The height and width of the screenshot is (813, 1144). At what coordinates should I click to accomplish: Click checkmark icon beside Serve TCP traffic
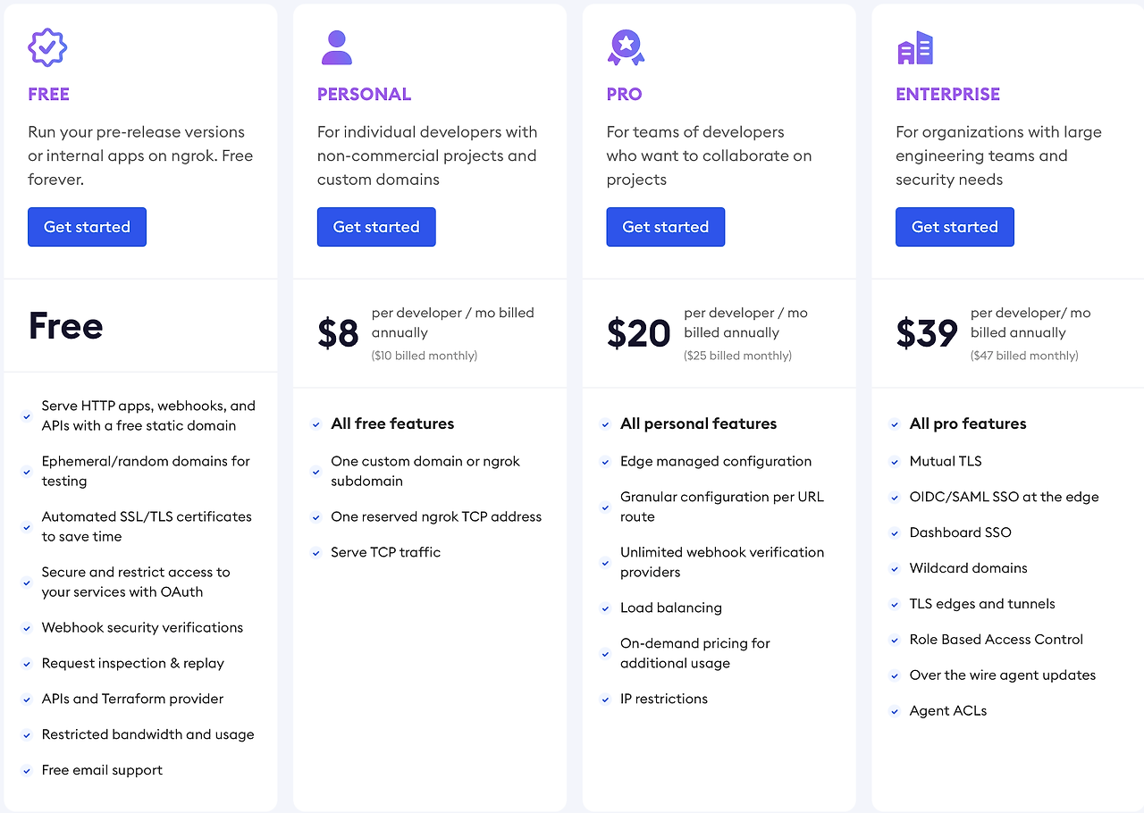coord(315,553)
